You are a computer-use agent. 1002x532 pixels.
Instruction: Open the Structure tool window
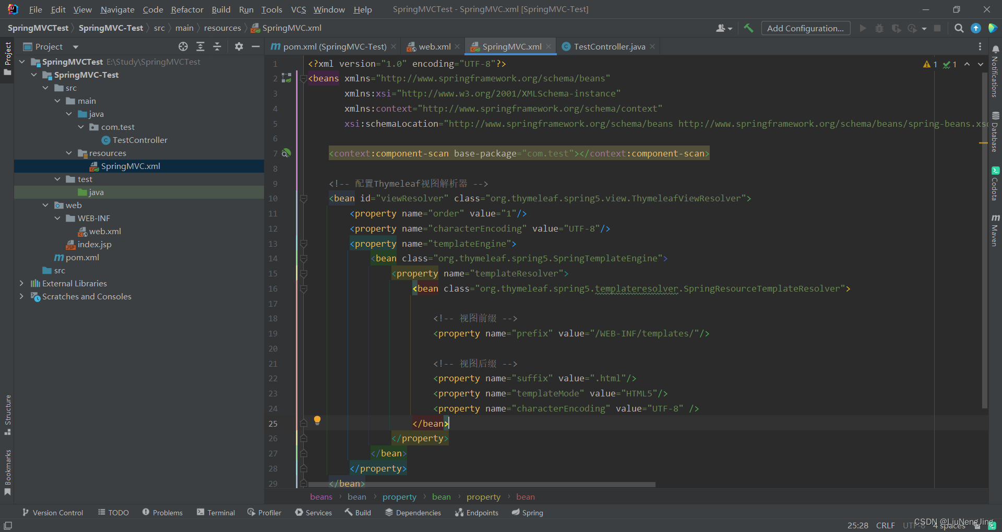8,415
